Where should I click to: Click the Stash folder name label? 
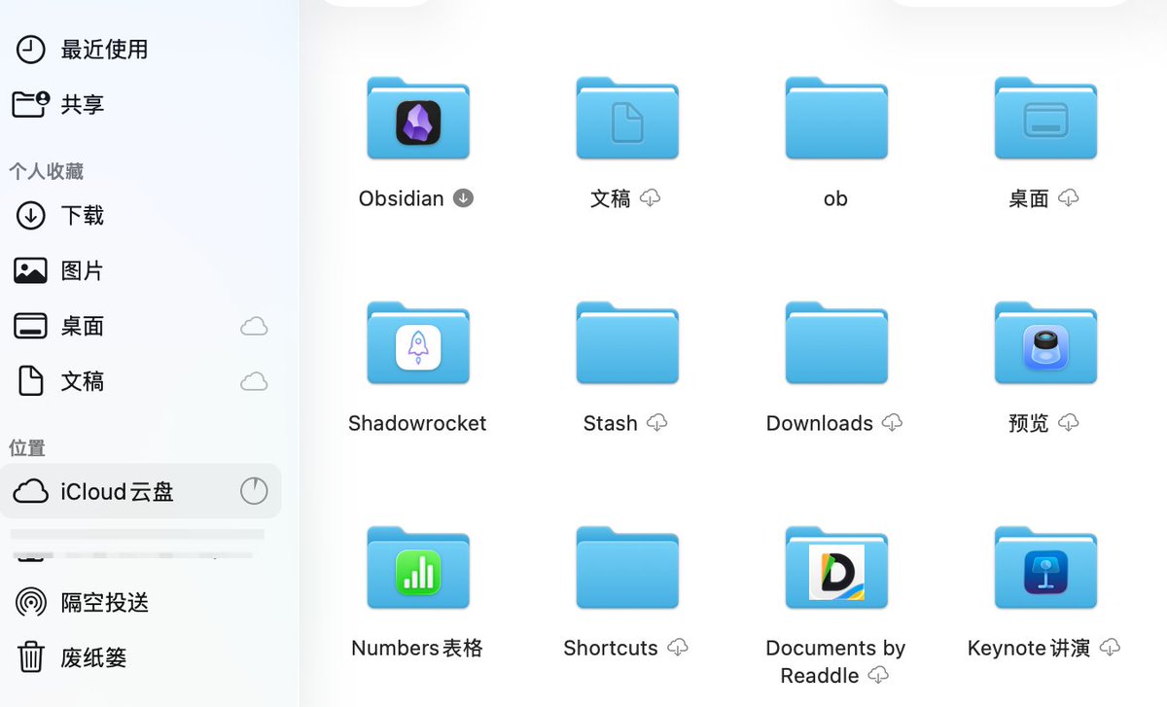pyautogui.click(x=611, y=423)
